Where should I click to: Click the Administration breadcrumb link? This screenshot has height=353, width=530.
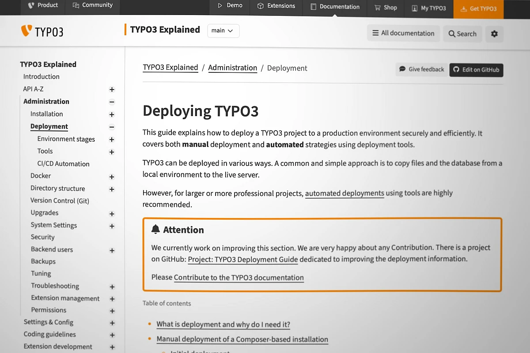tap(232, 68)
